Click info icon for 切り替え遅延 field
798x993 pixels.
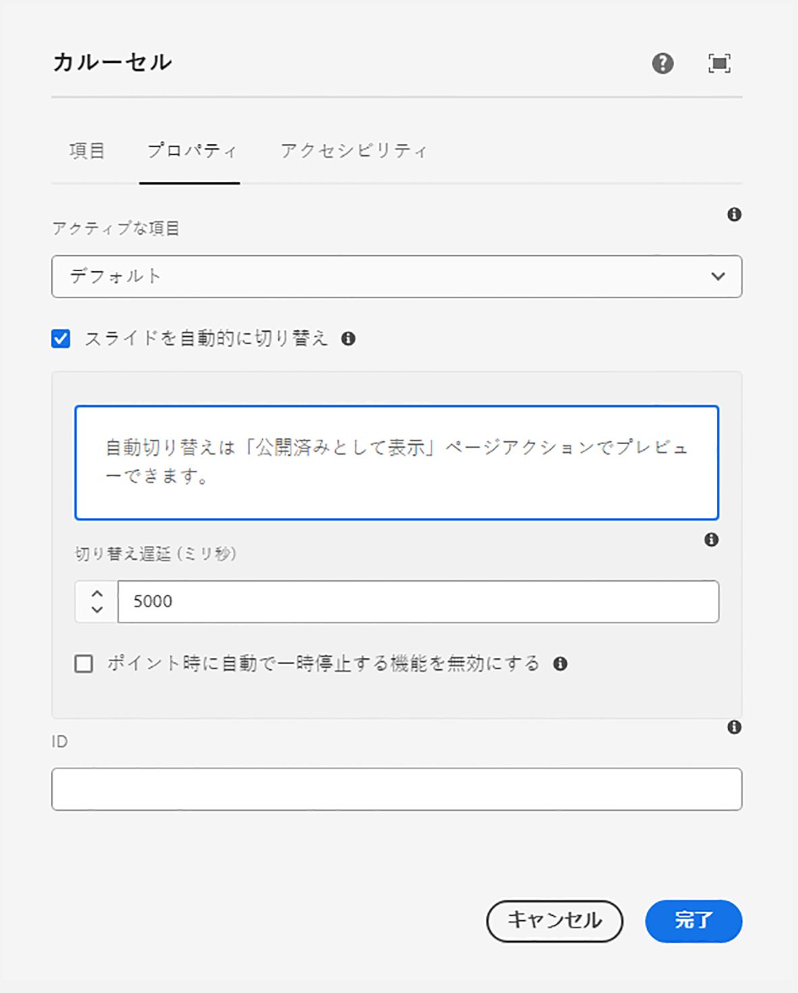tap(711, 540)
